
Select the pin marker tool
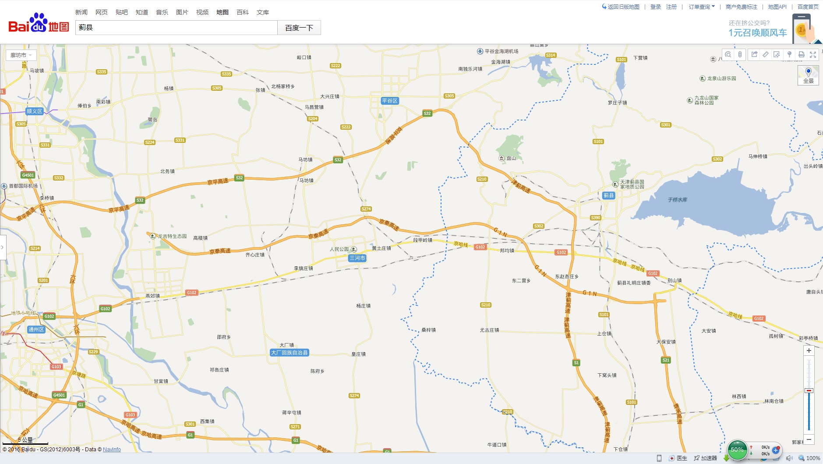[x=789, y=54]
